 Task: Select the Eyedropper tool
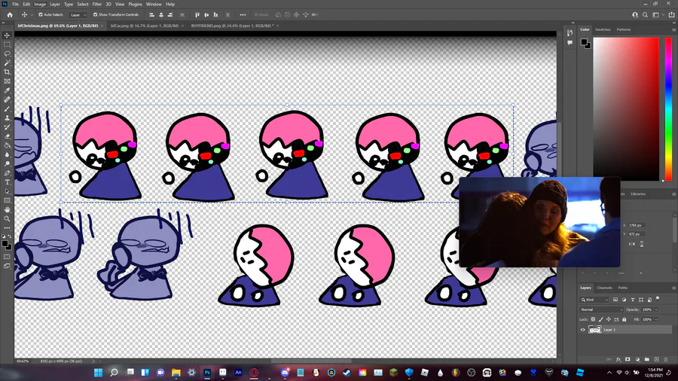(7, 90)
